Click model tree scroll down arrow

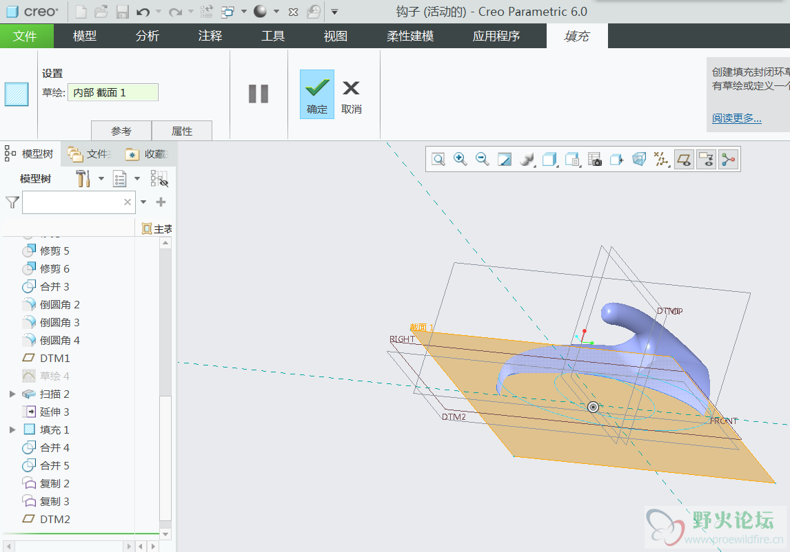click(165, 534)
